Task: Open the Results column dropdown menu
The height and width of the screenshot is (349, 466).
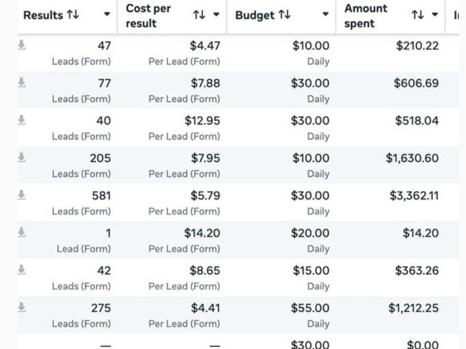Action: point(107,14)
